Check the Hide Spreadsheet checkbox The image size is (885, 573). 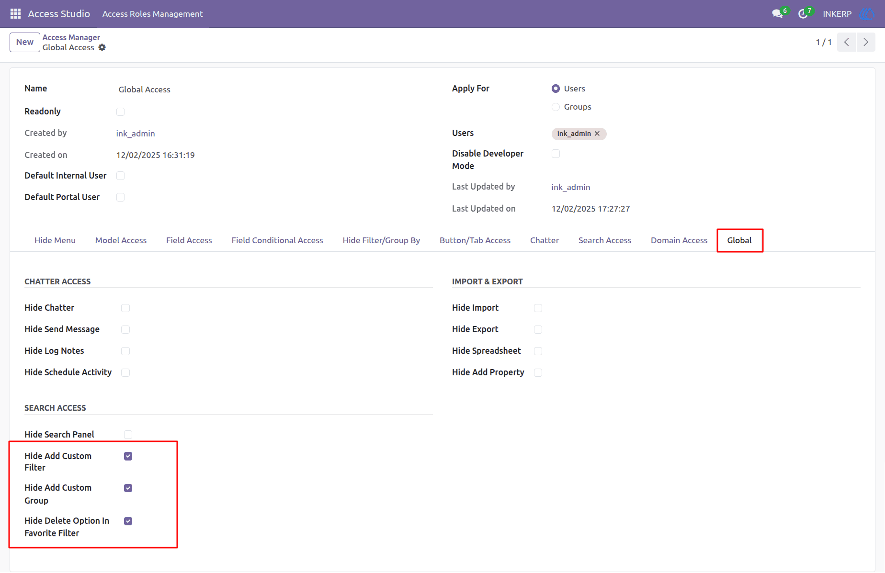pos(538,351)
